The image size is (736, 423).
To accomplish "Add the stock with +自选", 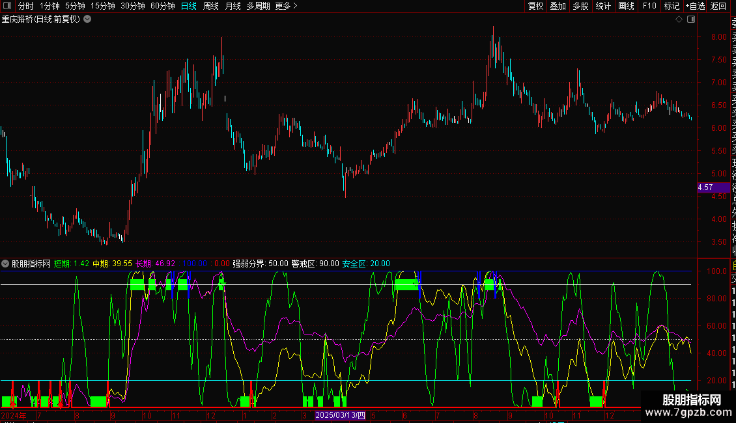I will 695,6.
